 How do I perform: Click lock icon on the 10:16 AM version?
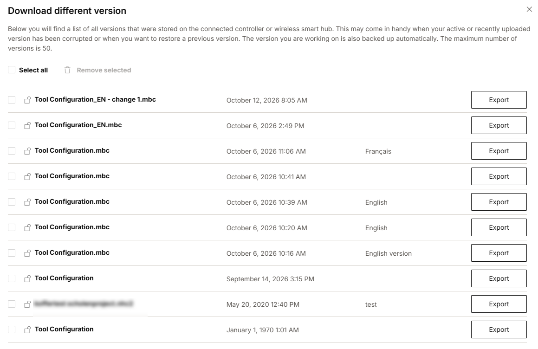(x=27, y=253)
